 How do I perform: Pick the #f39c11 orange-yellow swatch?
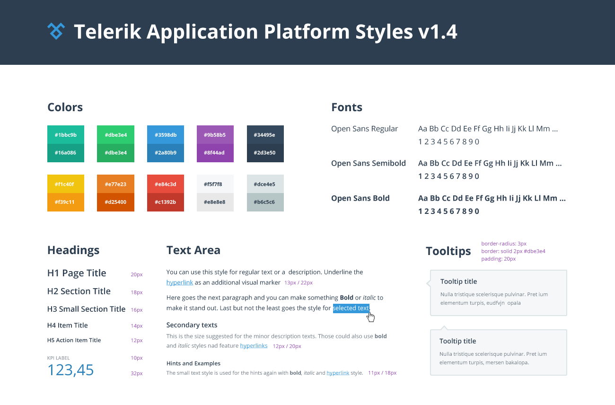click(x=66, y=202)
